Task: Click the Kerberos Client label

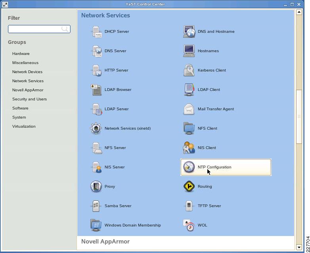Action: [212, 70]
